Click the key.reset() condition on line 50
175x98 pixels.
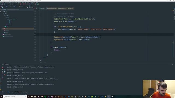[x=60, y=47]
